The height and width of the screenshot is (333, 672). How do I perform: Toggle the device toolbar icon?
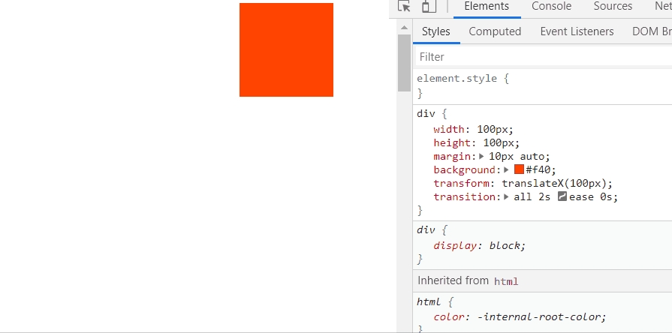(429, 7)
